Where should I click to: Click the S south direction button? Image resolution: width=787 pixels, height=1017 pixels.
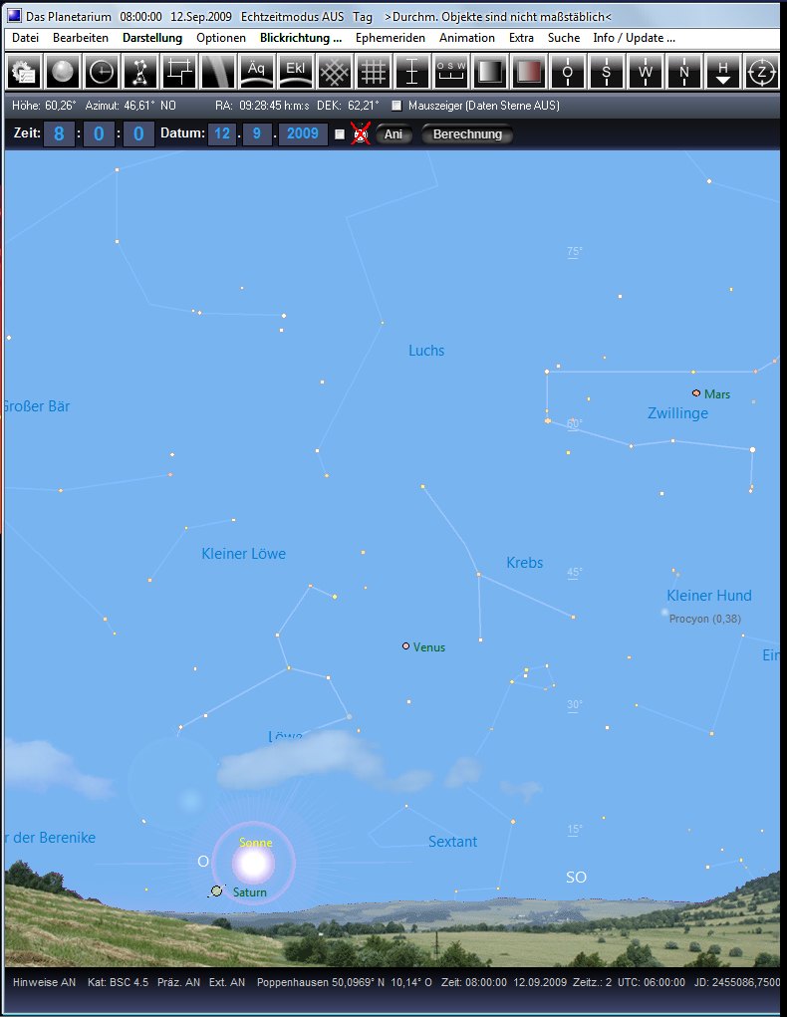pos(606,72)
